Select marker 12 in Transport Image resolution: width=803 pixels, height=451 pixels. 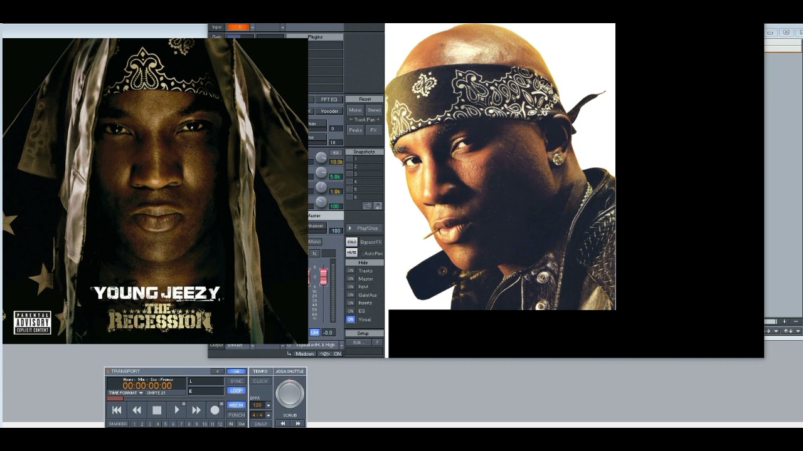220,424
